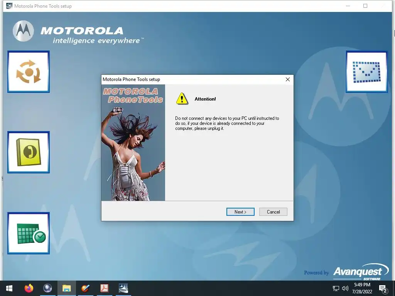Click the Motorola M logo badge

(23, 31)
